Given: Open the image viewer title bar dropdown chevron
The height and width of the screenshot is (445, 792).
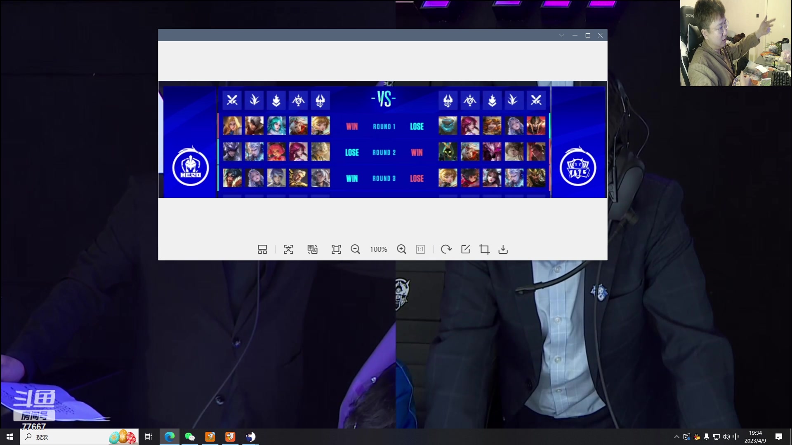Looking at the screenshot, I should 562,35.
